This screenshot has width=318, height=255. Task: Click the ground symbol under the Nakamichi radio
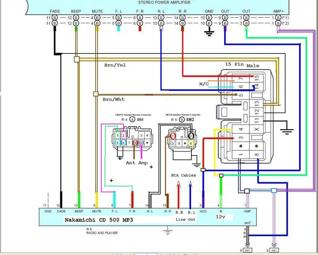click(168, 231)
